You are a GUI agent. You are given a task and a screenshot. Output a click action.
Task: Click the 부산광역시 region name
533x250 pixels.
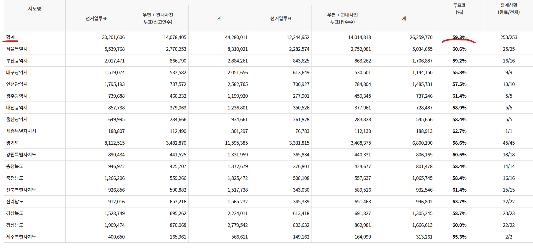click(x=17, y=61)
